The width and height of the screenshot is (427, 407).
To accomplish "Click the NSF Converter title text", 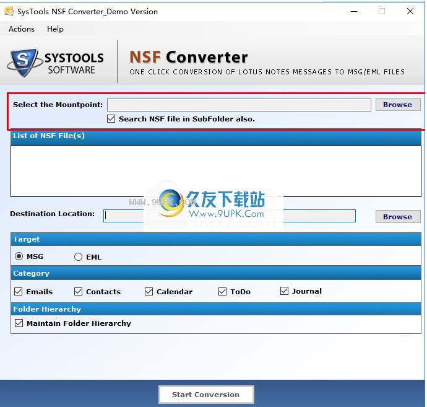I will [x=189, y=57].
